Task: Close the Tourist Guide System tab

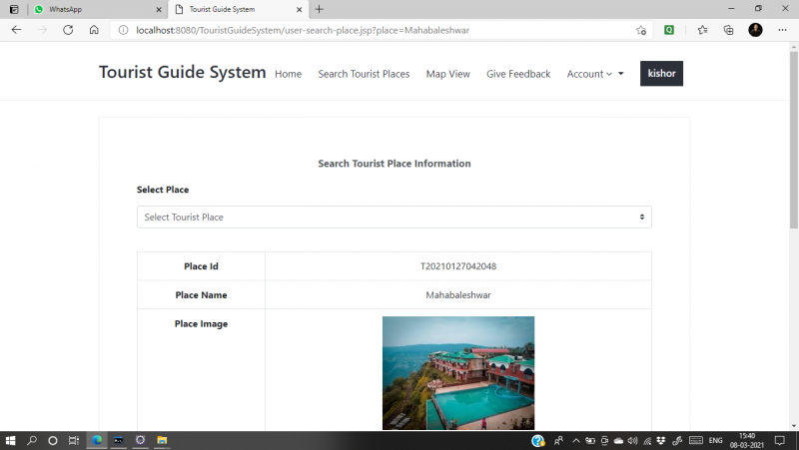Action: 299,9
